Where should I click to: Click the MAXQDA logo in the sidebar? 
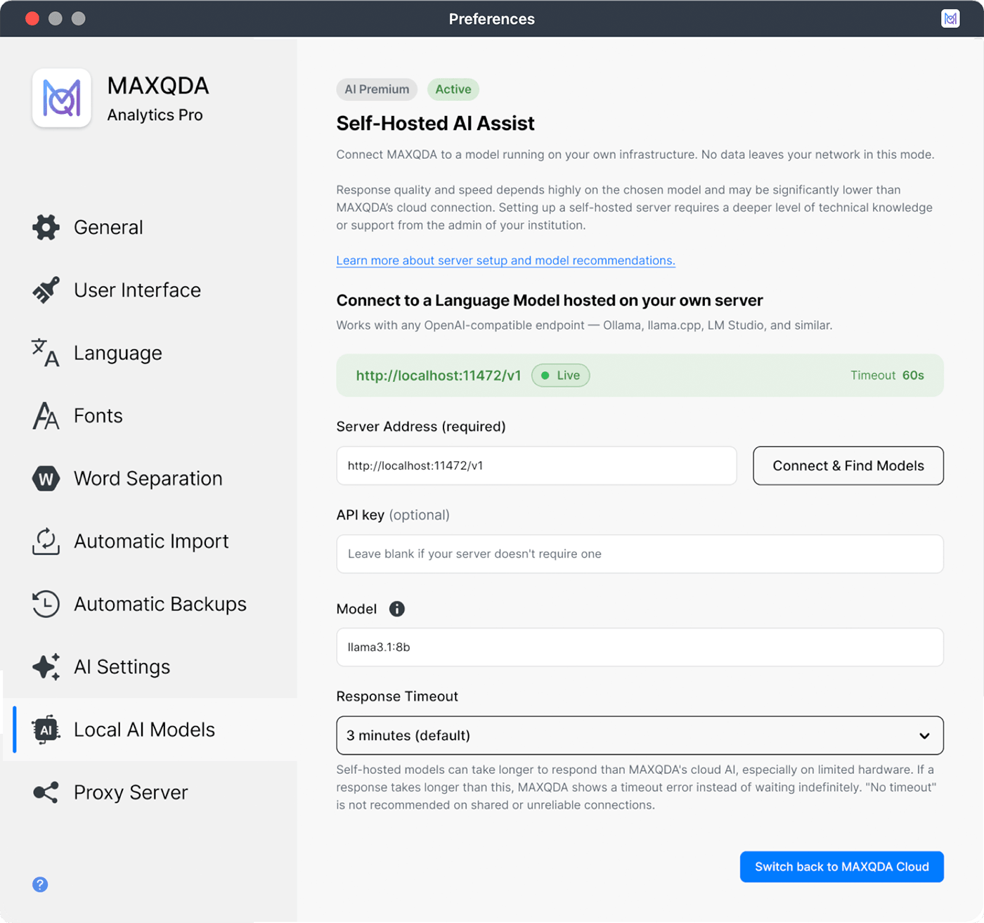tap(62, 98)
